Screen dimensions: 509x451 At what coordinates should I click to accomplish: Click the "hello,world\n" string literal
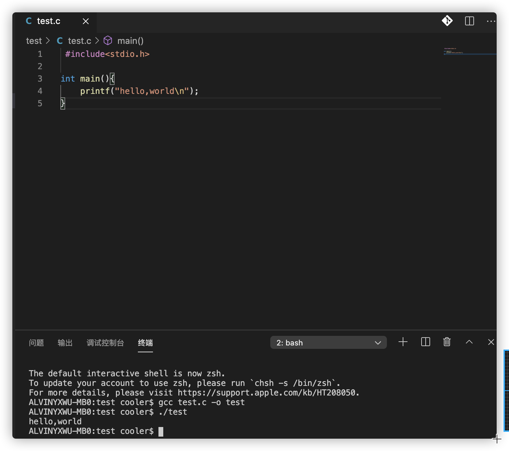click(152, 91)
